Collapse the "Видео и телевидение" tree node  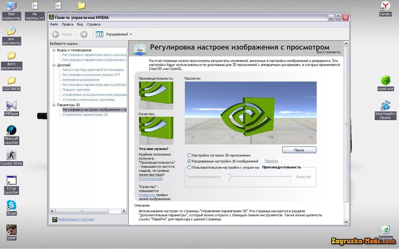tap(54, 50)
